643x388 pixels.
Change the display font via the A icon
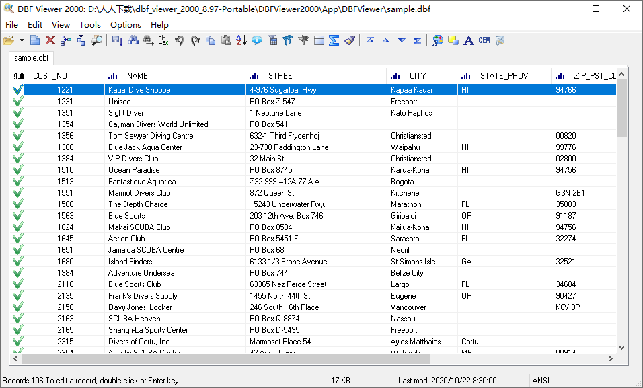pyautogui.click(x=469, y=40)
